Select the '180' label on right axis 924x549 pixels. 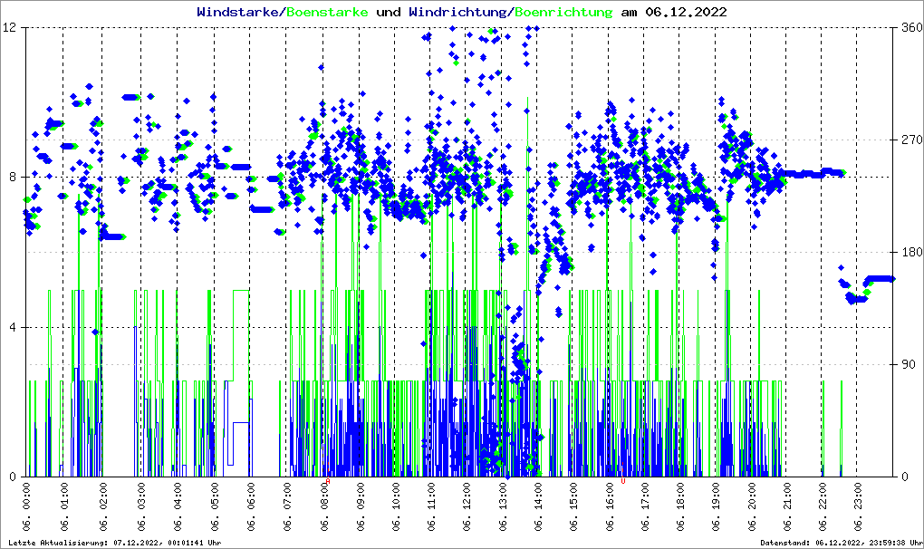point(910,252)
